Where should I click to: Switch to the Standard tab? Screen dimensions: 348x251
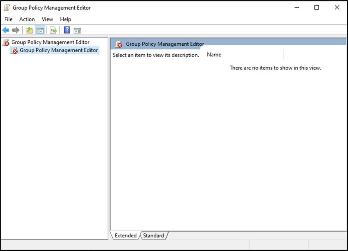[x=153, y=235]
